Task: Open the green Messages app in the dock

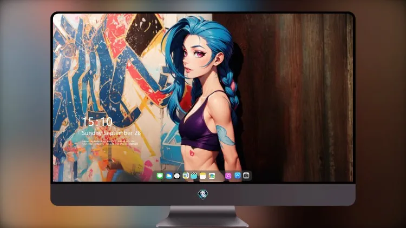Action: tap(160, 176)
